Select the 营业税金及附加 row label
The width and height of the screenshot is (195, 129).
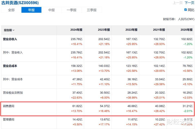[13, 93]
